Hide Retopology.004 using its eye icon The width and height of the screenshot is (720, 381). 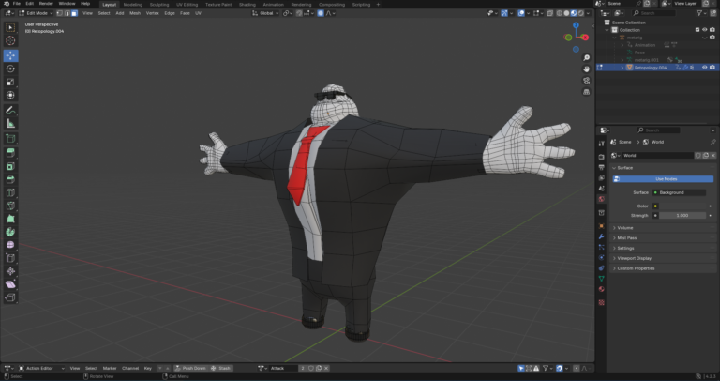[x=703, y=68]
